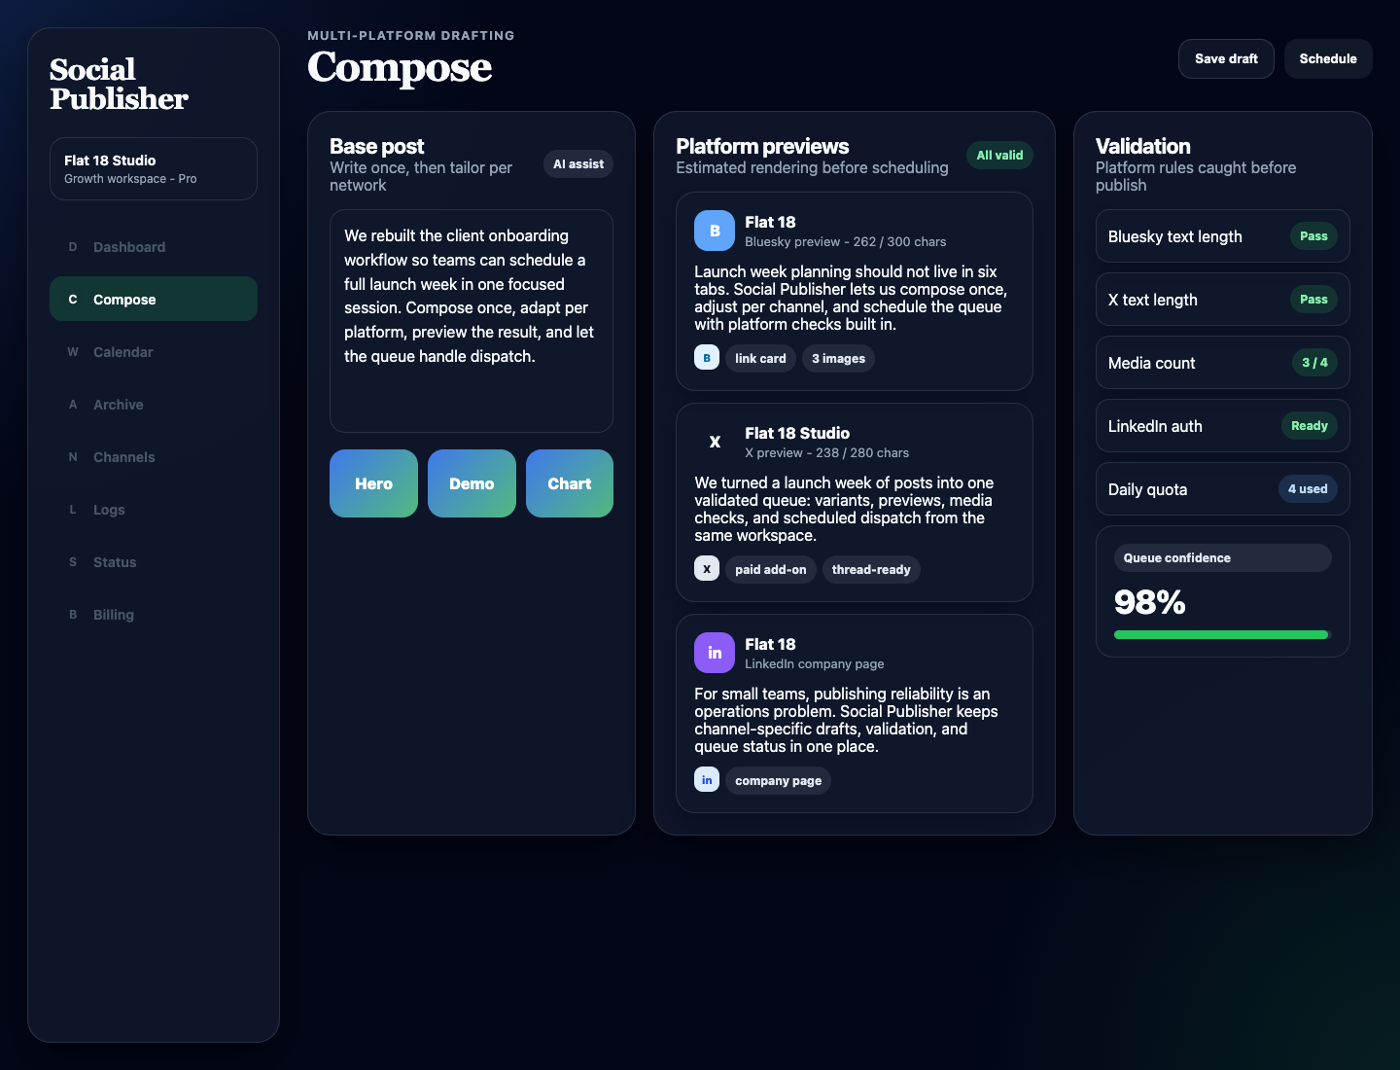The width and height of the screenshot is (1400, 1070).
Task: Click the "company page" tag
Action: 778,780
